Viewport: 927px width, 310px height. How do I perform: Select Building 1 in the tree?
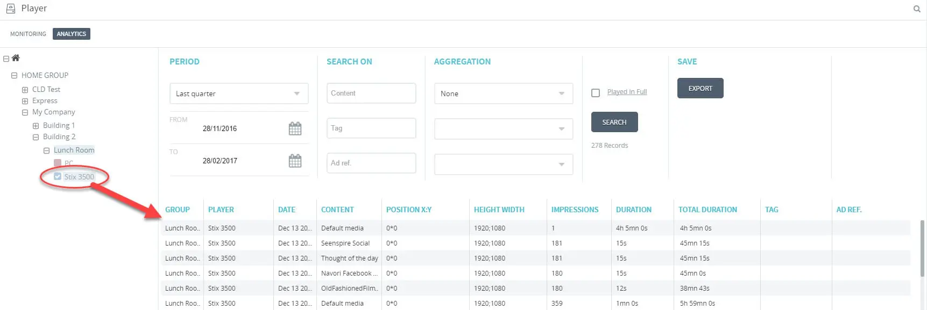click(59, 125)
